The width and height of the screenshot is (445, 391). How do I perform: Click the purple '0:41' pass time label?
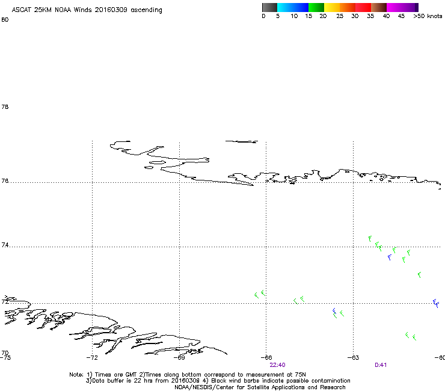381,365
